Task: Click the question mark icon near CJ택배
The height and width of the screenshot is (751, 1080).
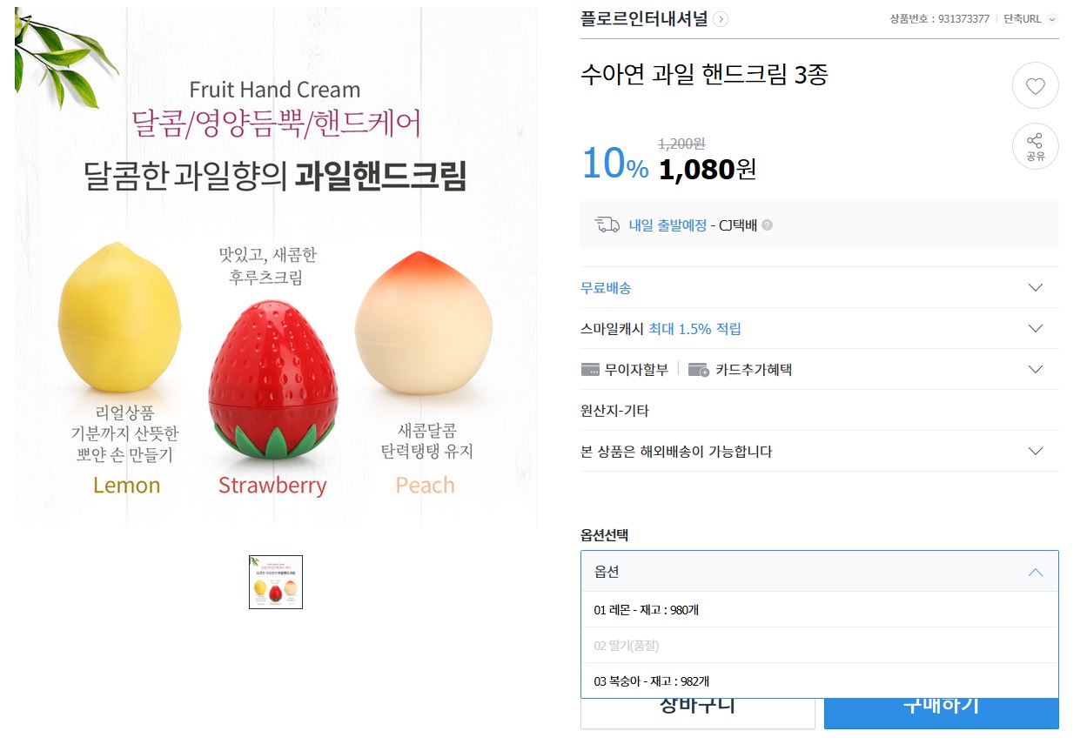Action: click(x=767, y=225)
